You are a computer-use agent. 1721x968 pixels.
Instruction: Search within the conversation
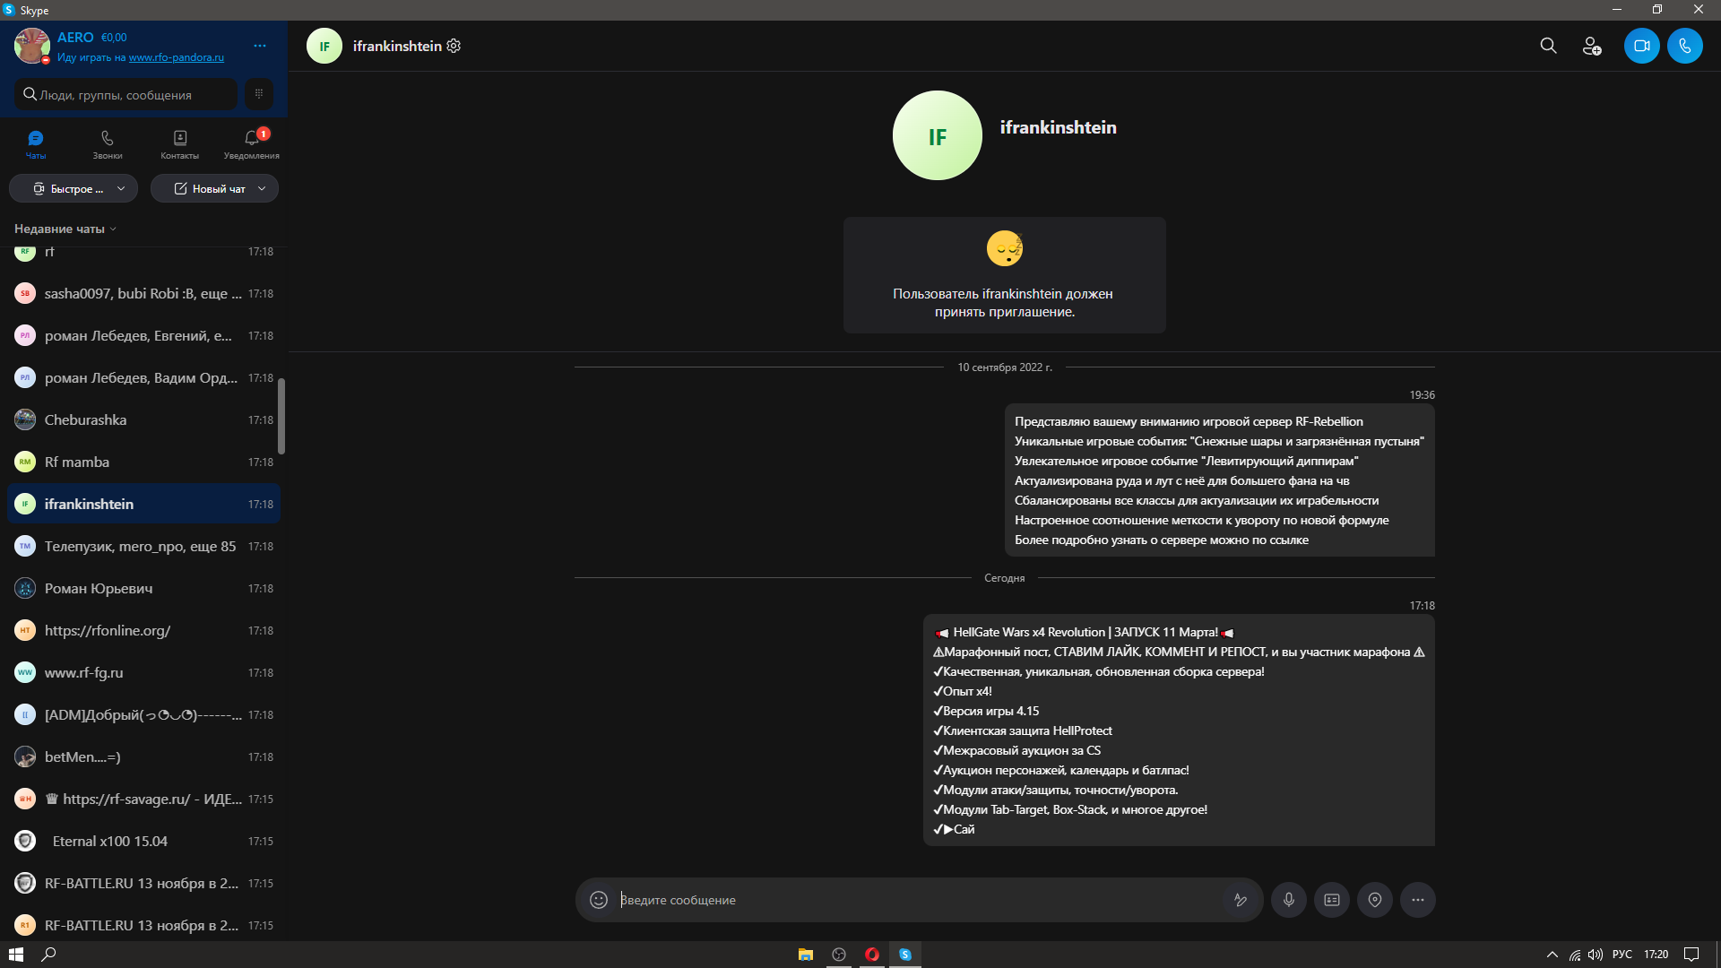coord(1548,46)
